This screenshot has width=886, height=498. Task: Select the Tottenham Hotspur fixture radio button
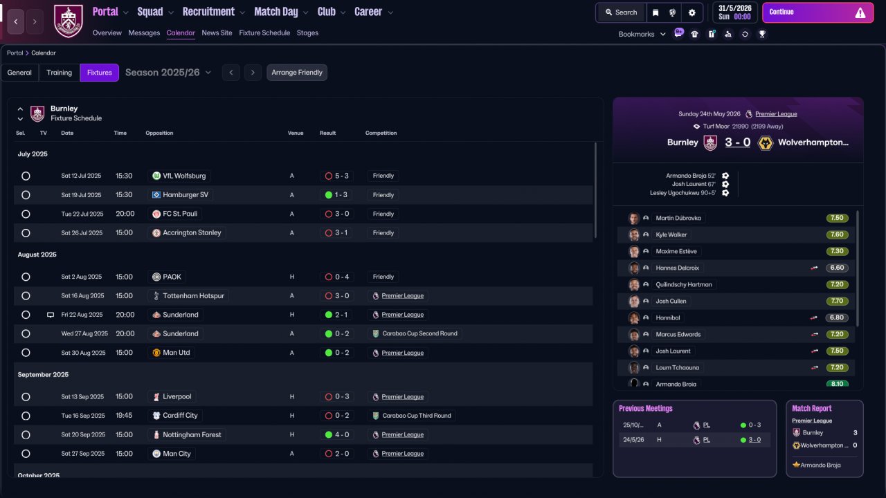click(26, 296)
